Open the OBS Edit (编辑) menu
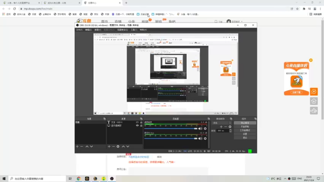 pos(88,30)
